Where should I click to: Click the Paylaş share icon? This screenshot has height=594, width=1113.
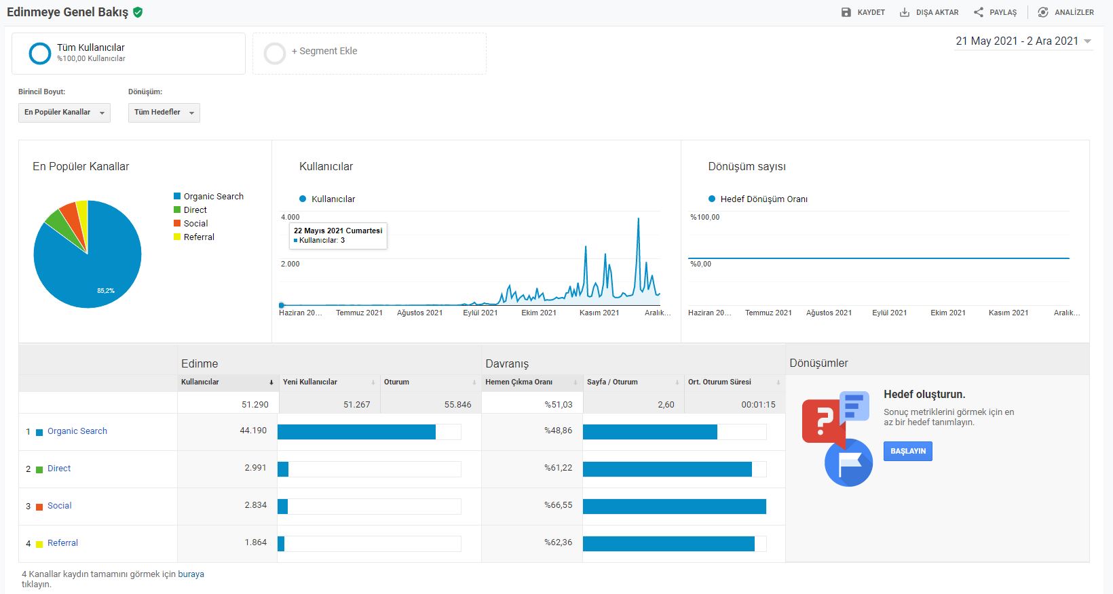point(978,12)
